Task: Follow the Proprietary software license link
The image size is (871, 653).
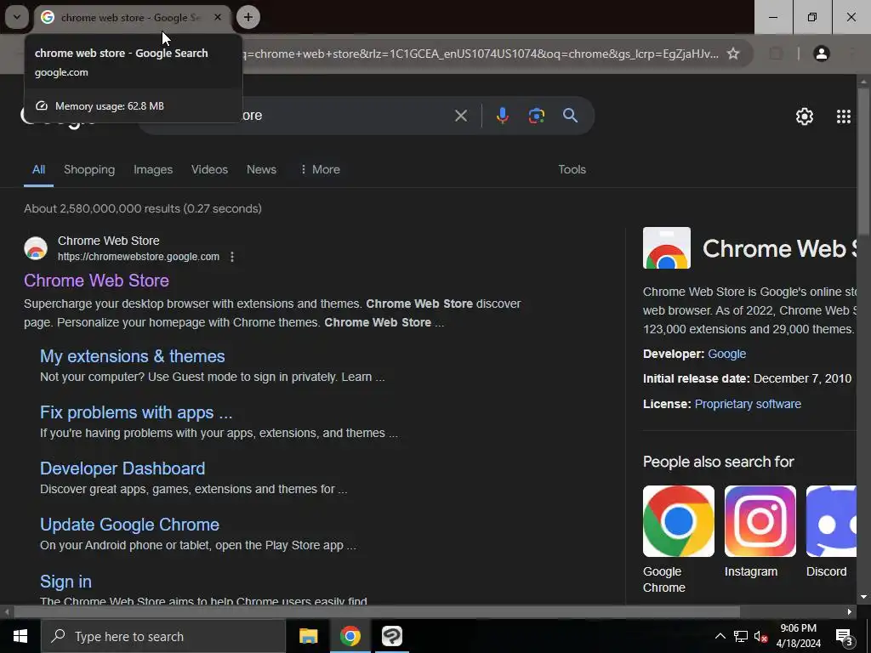Action: (748, 404)
